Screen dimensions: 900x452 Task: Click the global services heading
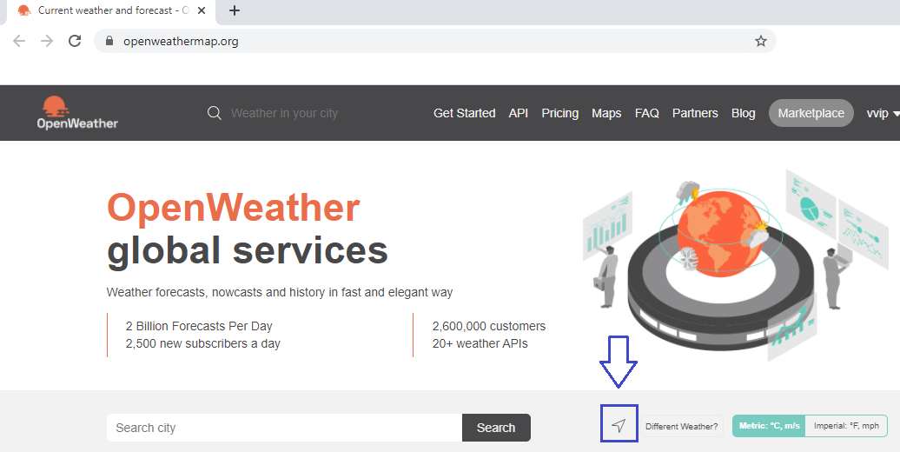248,251
